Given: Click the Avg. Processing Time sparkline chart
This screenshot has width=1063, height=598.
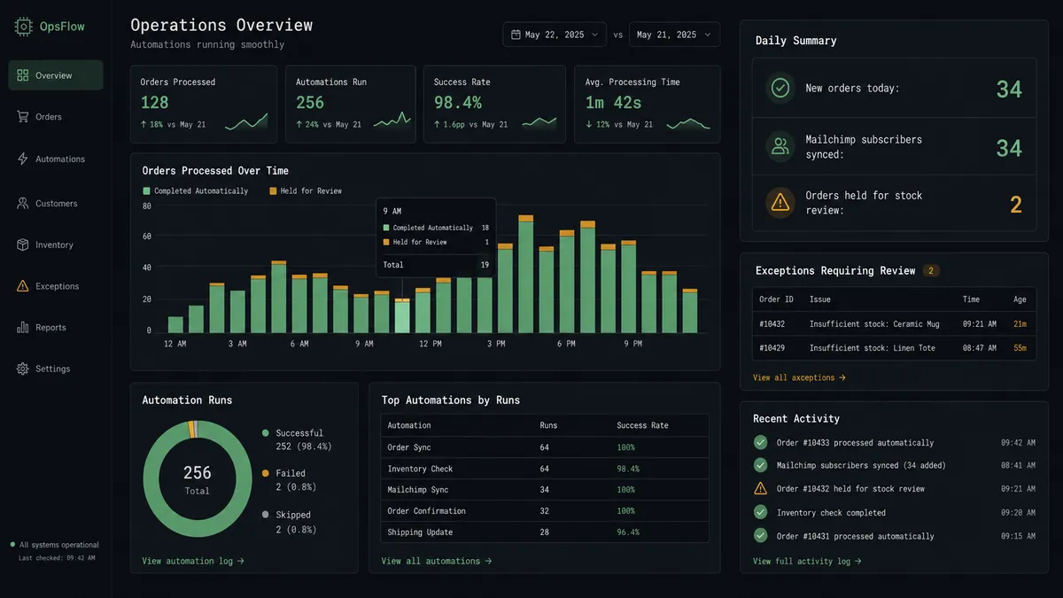Looking at the screenshot, I should coord(688,124).
